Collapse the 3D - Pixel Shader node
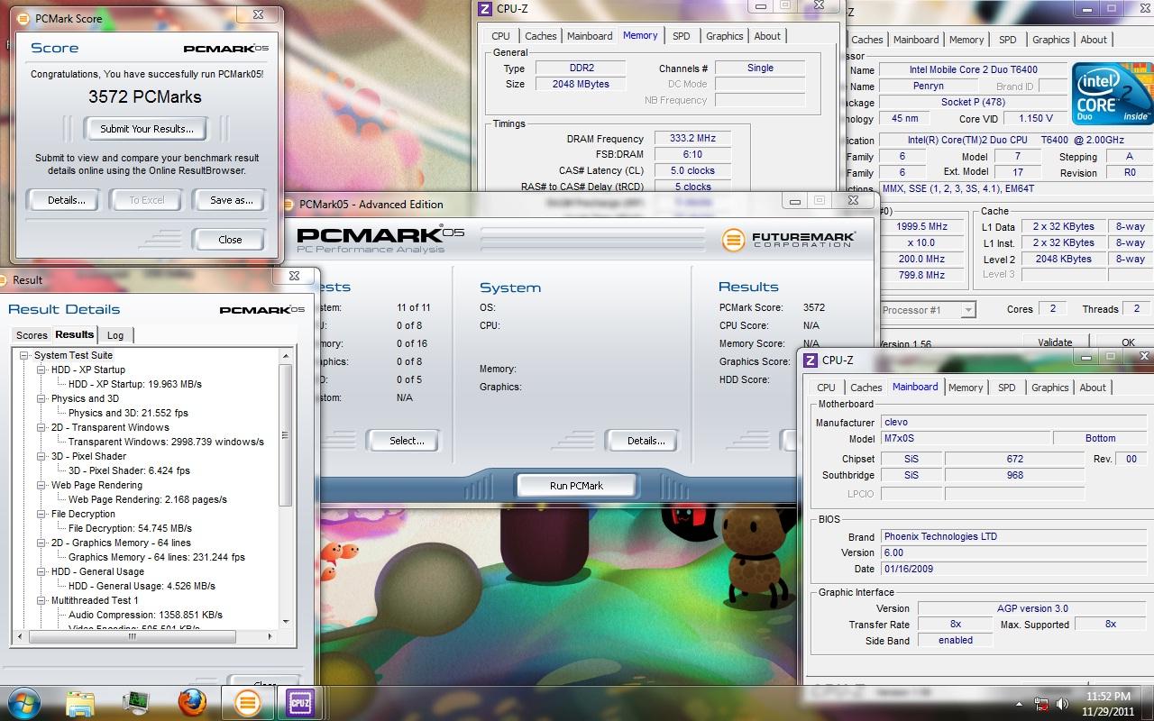The width and height of the screenshot is (1154, 721). pos(41,456)
